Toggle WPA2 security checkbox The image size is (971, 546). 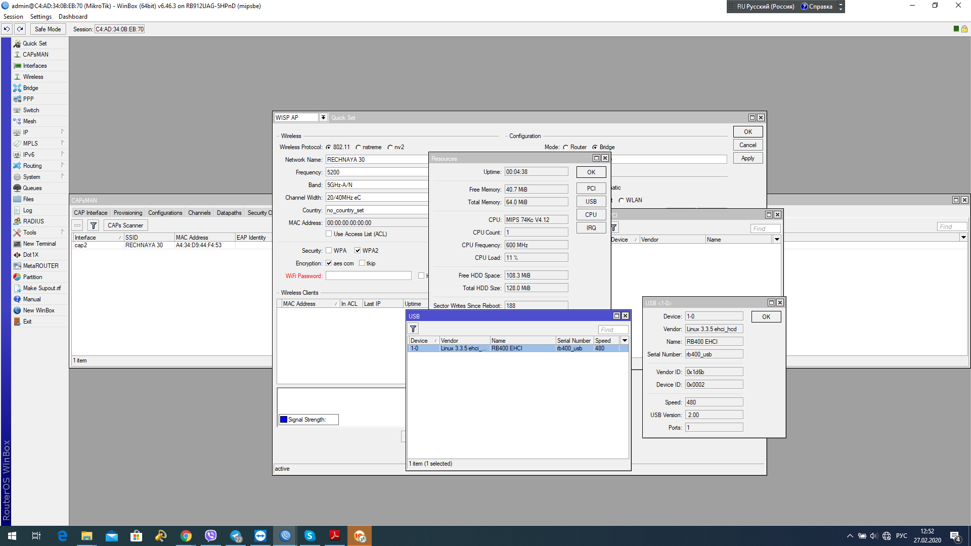(x=358, y=251)
